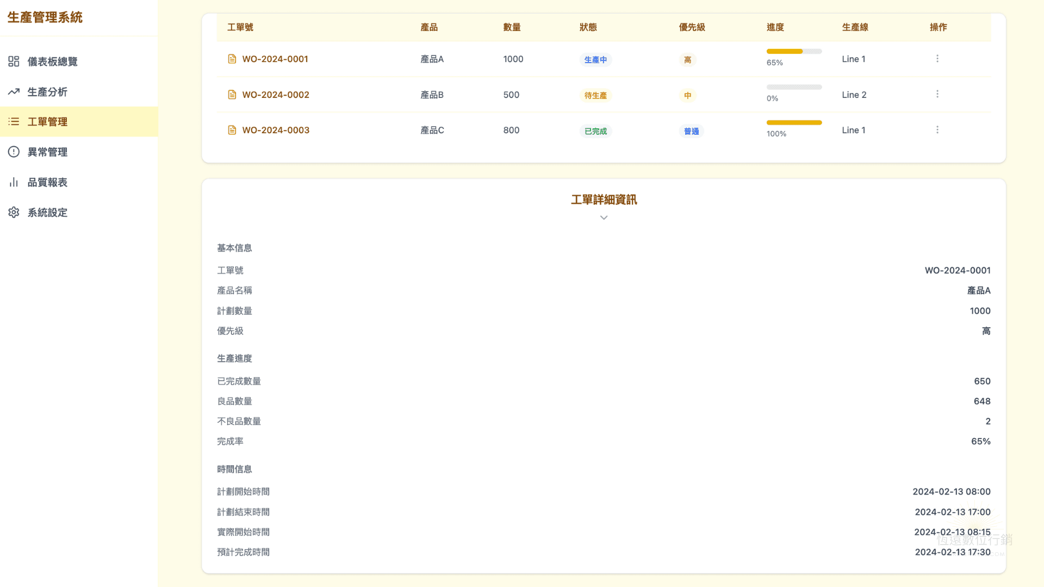Open work order WO-2024-0002 link
The image size is (1044, 587).
click(276, 94)
